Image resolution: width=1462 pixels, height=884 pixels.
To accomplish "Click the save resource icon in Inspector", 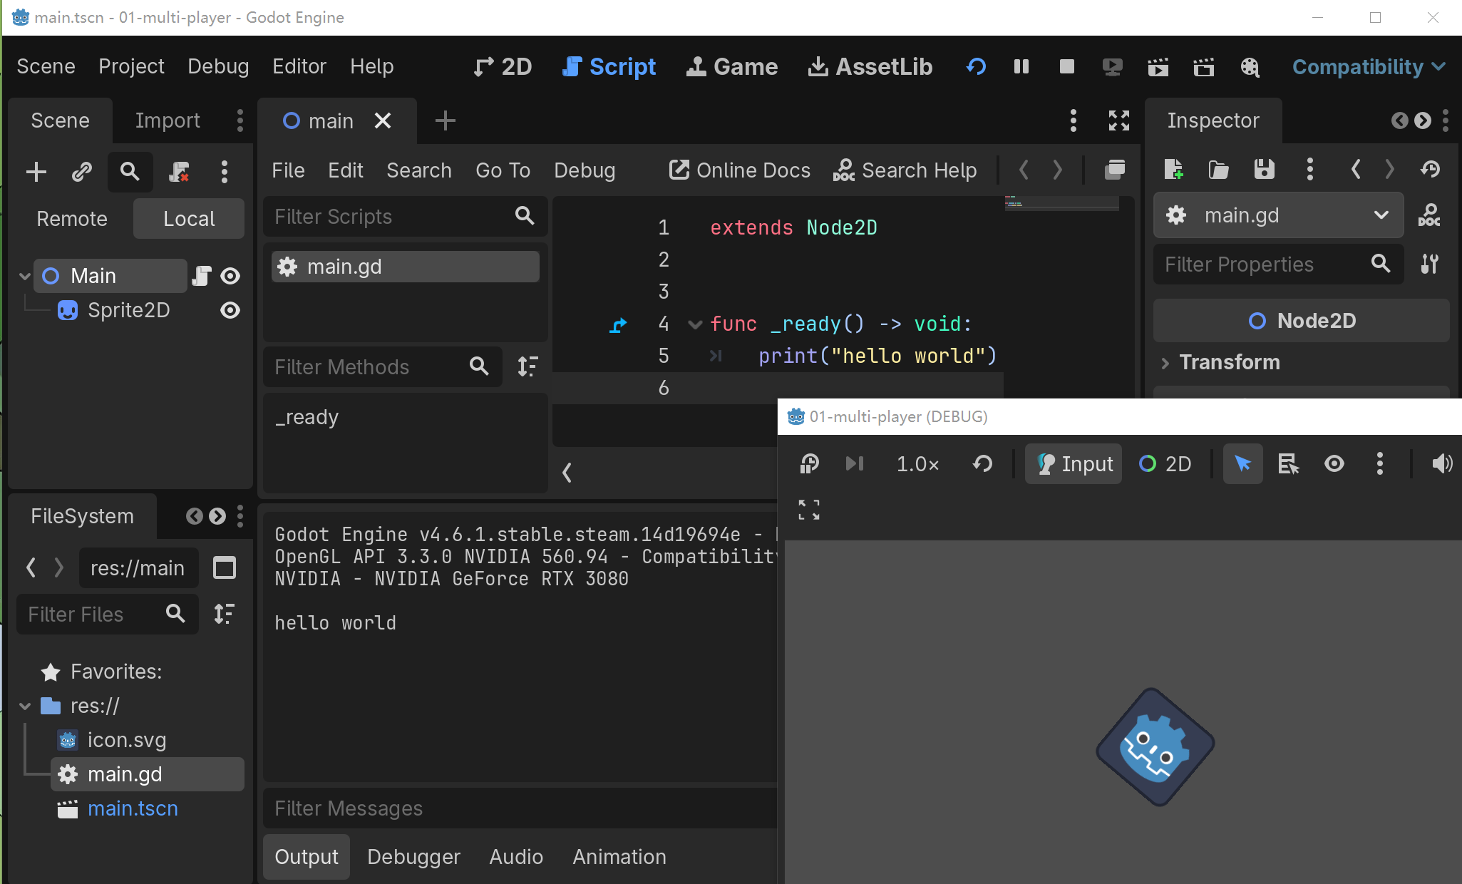I will 1264,170.
